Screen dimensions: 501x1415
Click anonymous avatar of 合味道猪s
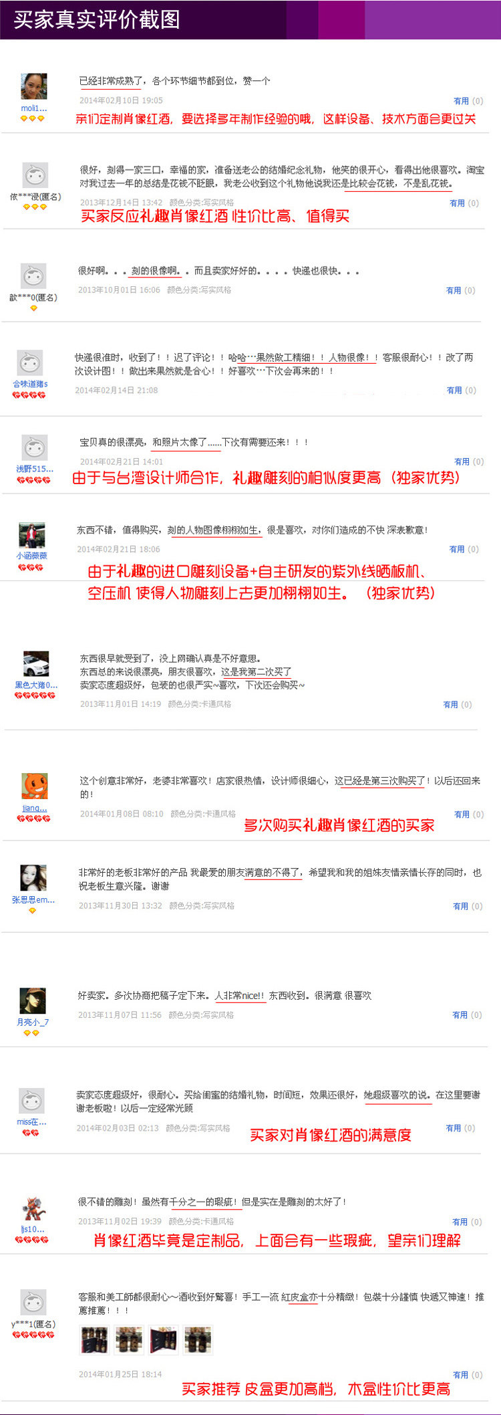click(x=29, y=362)
